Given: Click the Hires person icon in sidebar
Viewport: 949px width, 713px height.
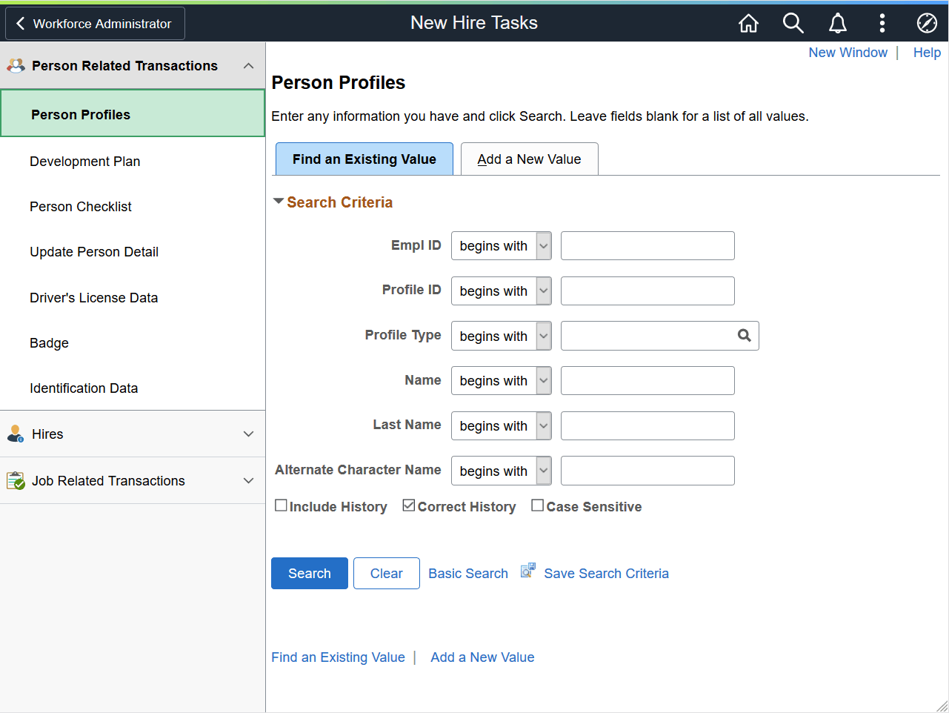Looking at the screenshot, I should tap(15, 434).
